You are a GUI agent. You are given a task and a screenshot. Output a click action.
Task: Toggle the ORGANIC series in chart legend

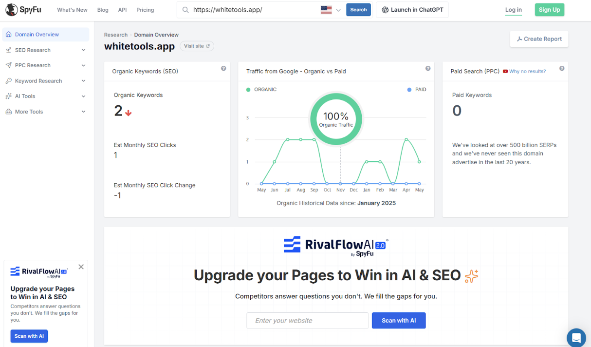pos(261,90)
